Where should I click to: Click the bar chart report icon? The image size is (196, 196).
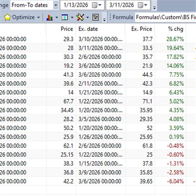click(50, 17)
